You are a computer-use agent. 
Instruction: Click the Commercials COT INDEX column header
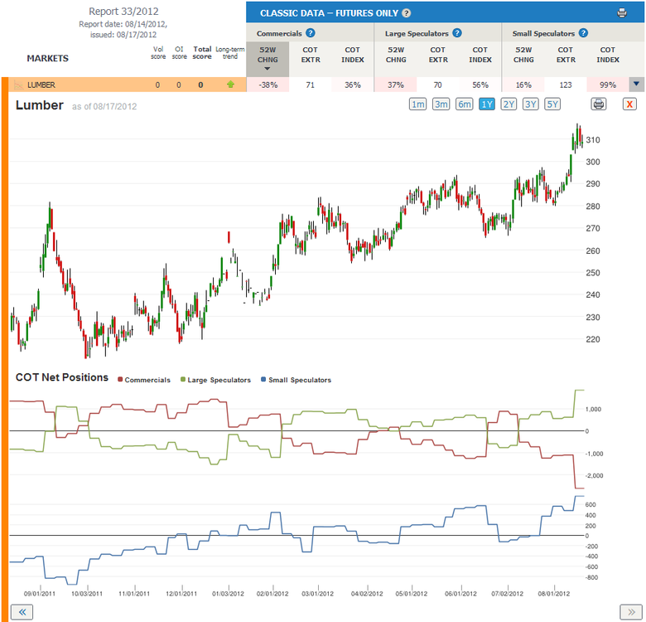coord(352,55)
